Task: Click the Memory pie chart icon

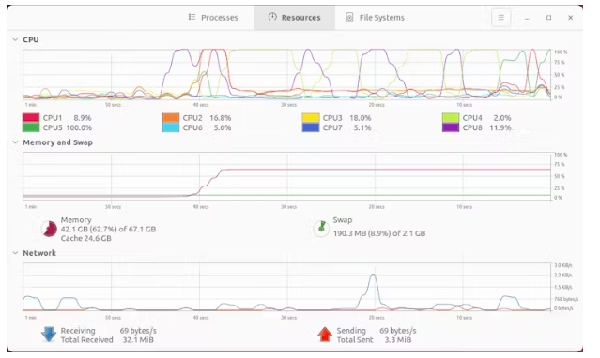Action: [x=49, y=230]
